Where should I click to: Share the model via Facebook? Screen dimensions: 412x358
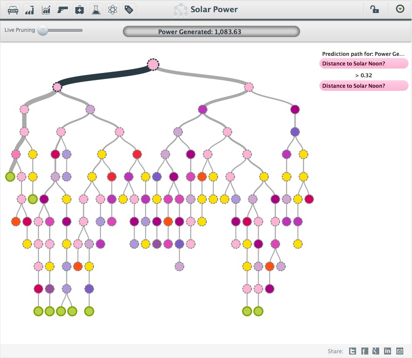tap(364, 351)
